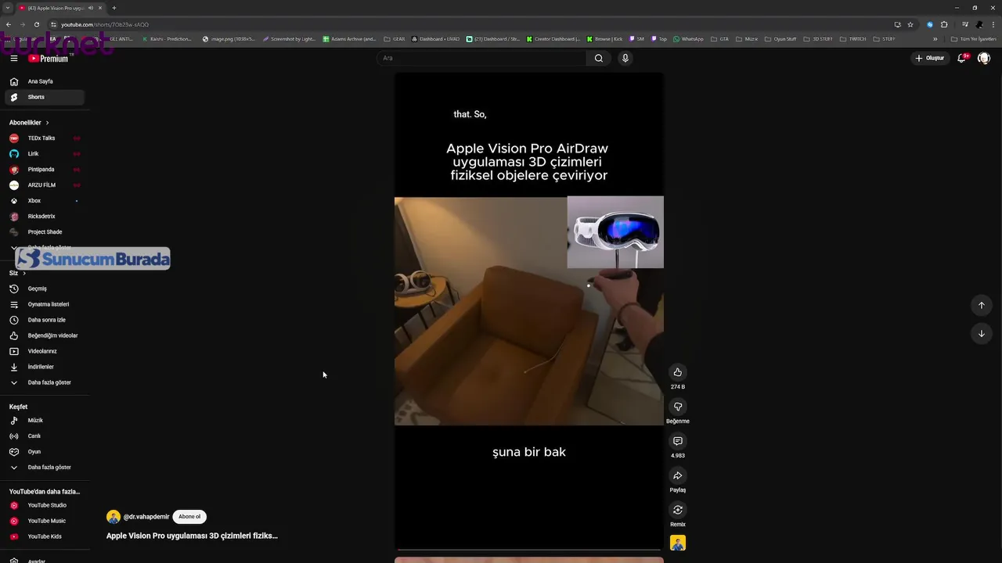Open the Oyun Stuff bookmarks folder
The height and width of the screenshot is (563, 1002).
(780, 39)
